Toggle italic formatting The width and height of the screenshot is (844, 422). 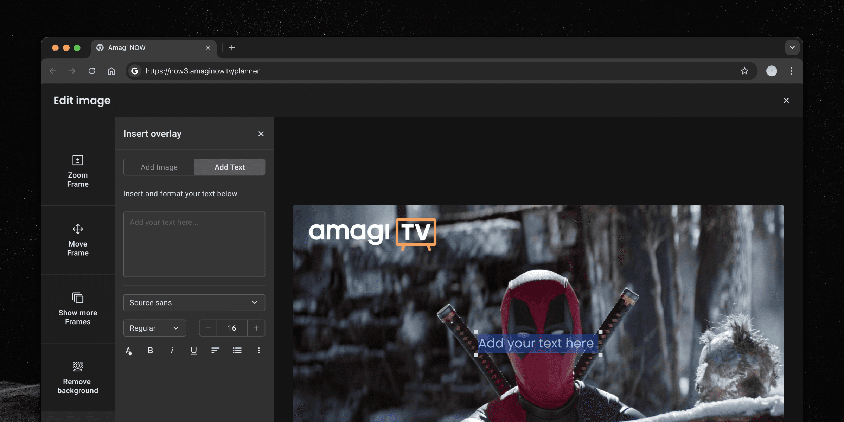tap(172, 350)
